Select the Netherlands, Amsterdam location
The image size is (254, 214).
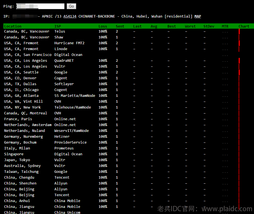28,125
